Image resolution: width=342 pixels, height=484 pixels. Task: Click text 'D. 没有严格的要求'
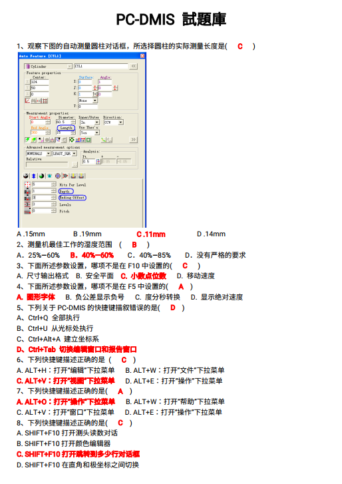tap(216, 255)
